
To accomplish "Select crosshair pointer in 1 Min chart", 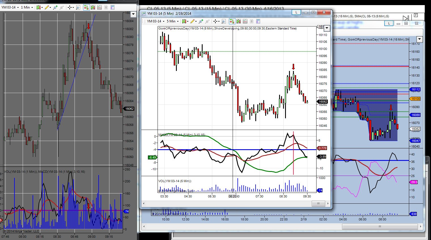I will (x=69, y=7).
